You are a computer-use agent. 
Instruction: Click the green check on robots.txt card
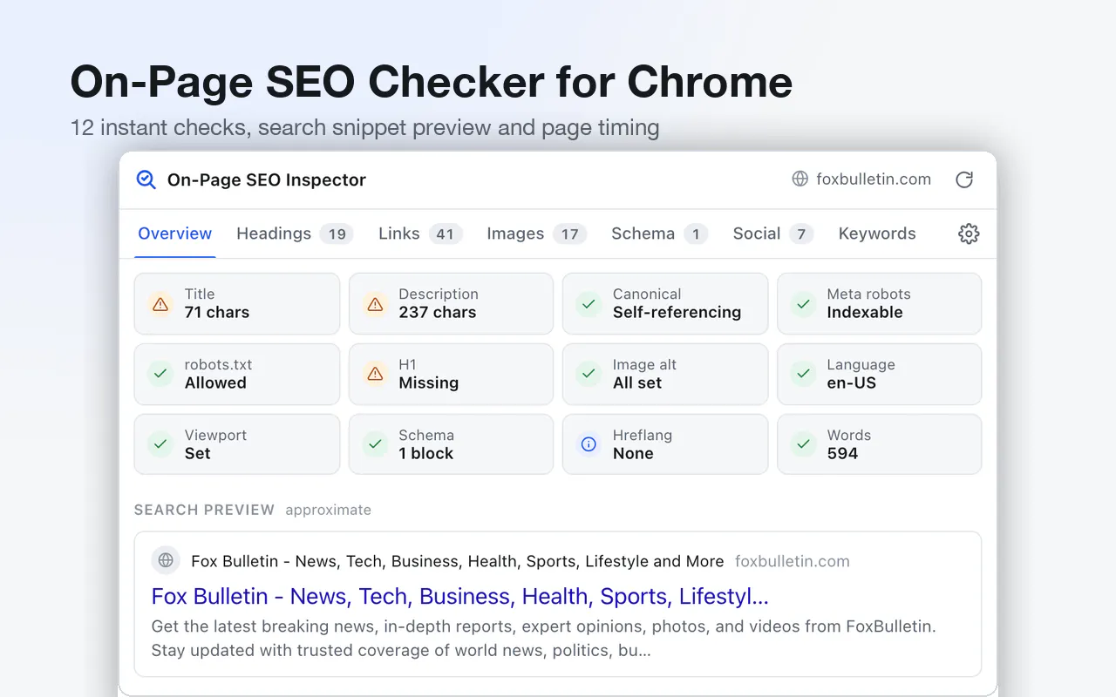click(160, 374)
